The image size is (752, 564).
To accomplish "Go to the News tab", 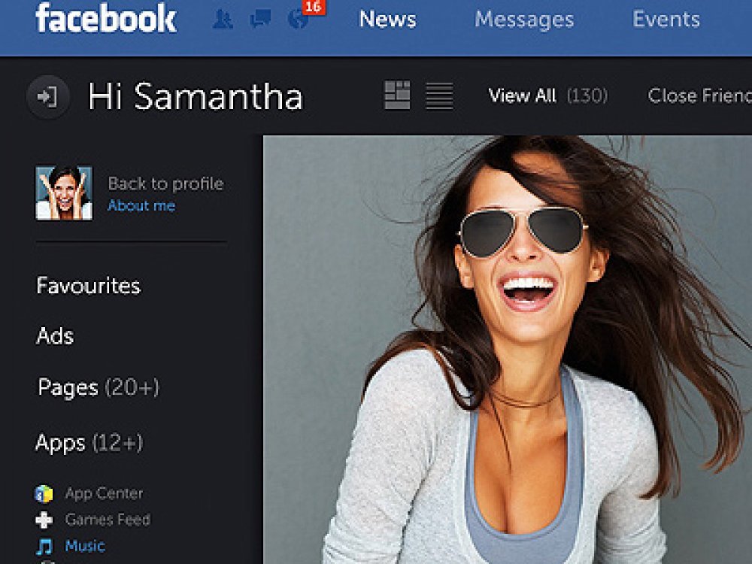I will coord(387,20).
